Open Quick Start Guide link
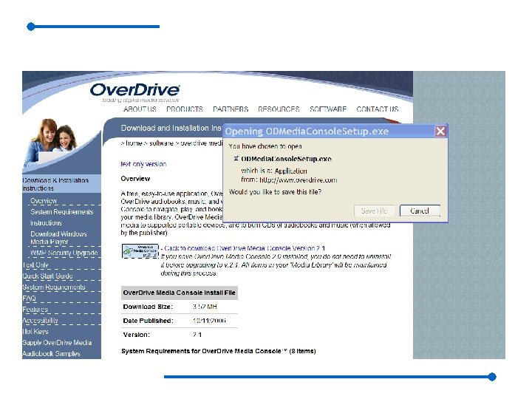This screenshot has width=532, height=399. pos(47,276)
